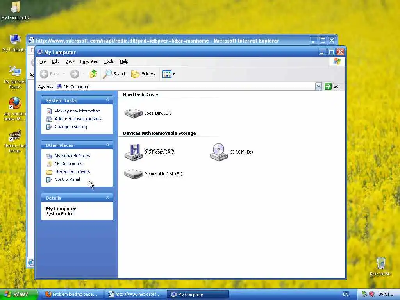This screenshot has height=300, width=400.
Task: Minimize the Internet Explorer window
Action: (314, 41)
